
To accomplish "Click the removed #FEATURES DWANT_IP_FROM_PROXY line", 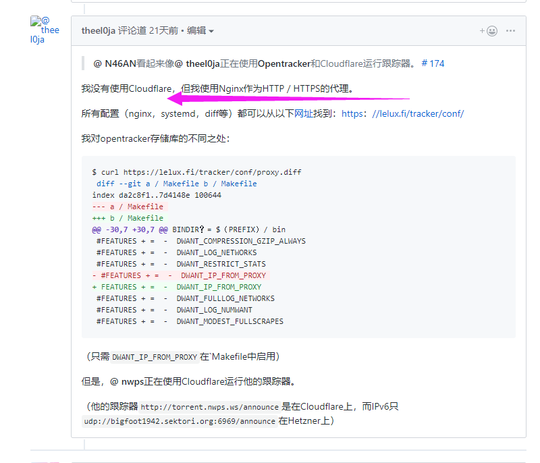I will coord(179,275).
